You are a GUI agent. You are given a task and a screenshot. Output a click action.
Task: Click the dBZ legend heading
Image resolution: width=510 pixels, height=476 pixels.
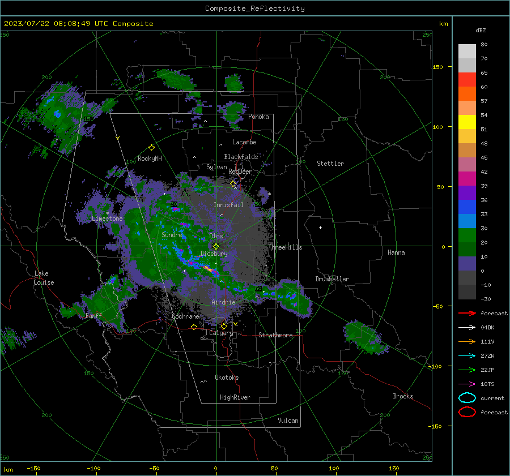click(x=481, y=30)
